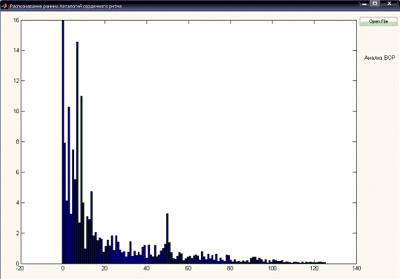
Task: Click the x-axis tick label 140
Action: (356, 269)
